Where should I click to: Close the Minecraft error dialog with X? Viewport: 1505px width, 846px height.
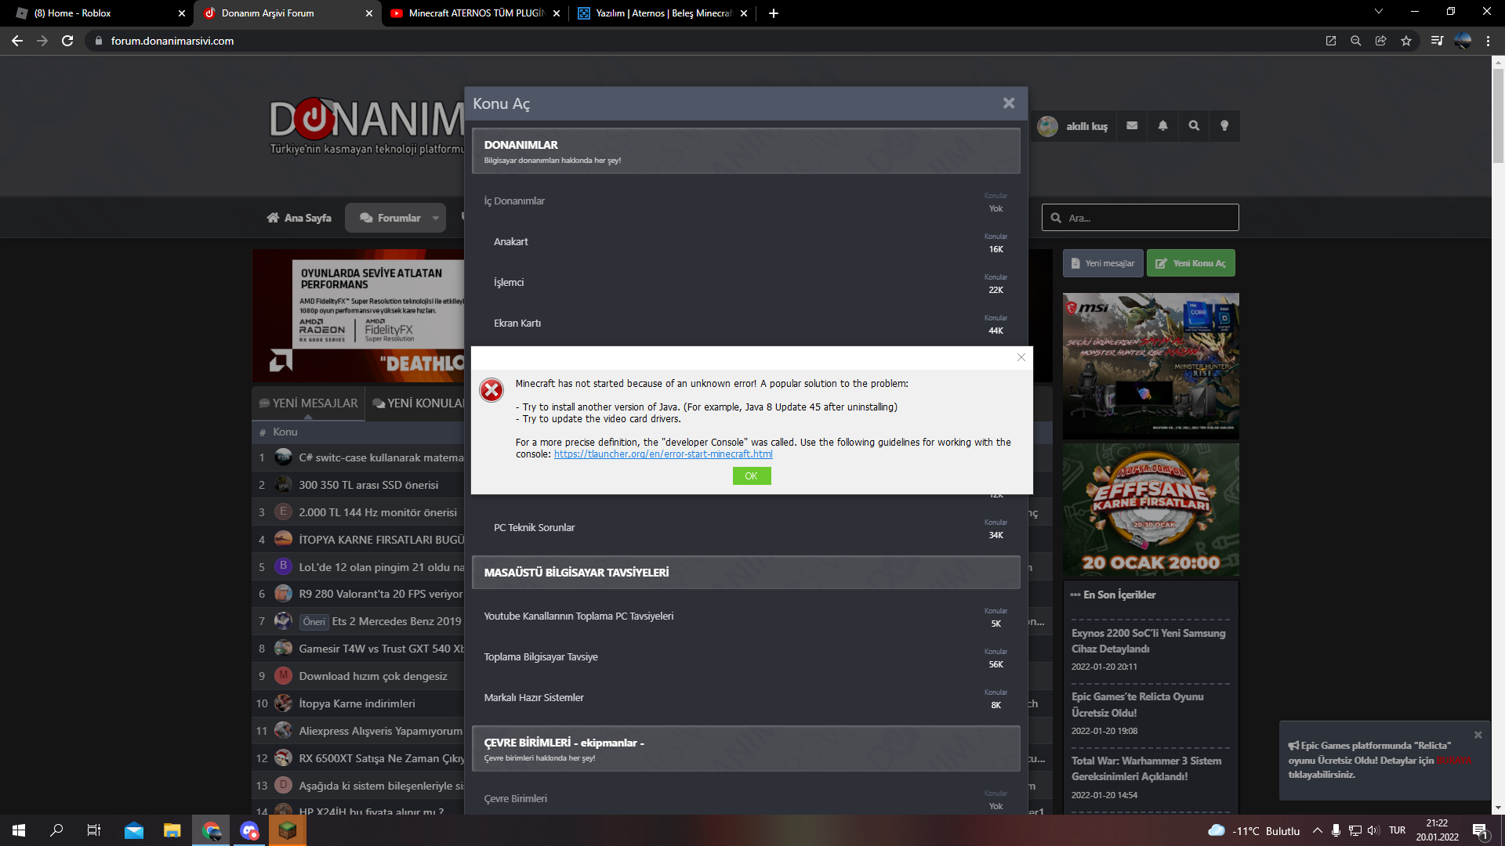pyautogui.click(x=1021, y=357)
